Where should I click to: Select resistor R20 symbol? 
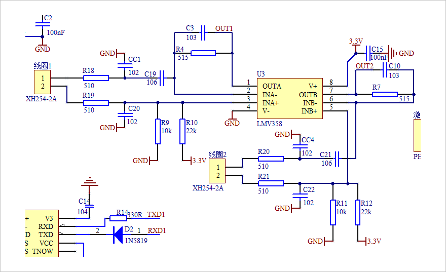point(271,159)
